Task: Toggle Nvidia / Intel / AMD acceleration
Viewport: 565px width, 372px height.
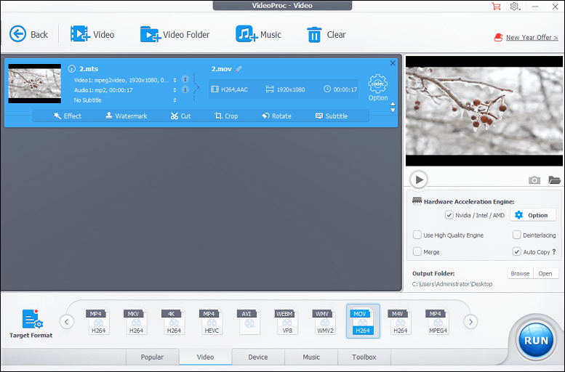Action: [x=449, y=215]
